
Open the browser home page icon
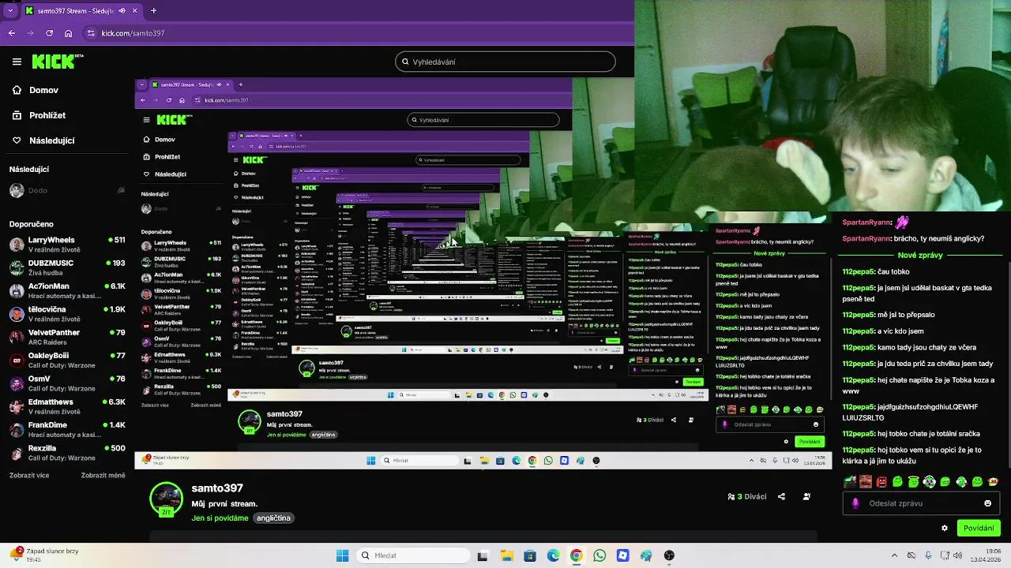pos(69,33)
